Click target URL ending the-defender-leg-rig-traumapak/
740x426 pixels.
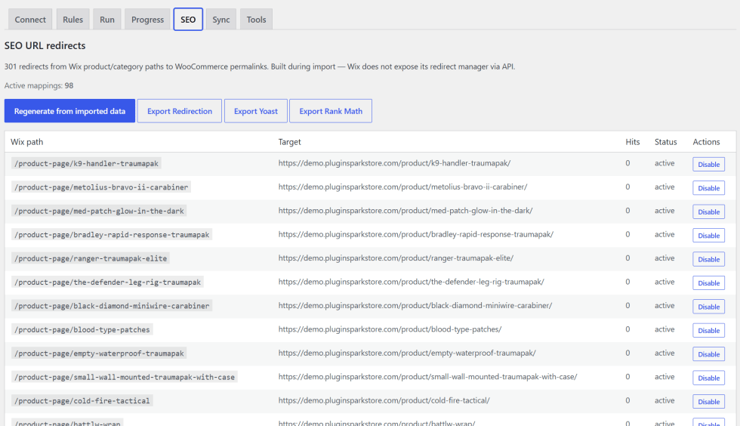(x=411, y=282)
